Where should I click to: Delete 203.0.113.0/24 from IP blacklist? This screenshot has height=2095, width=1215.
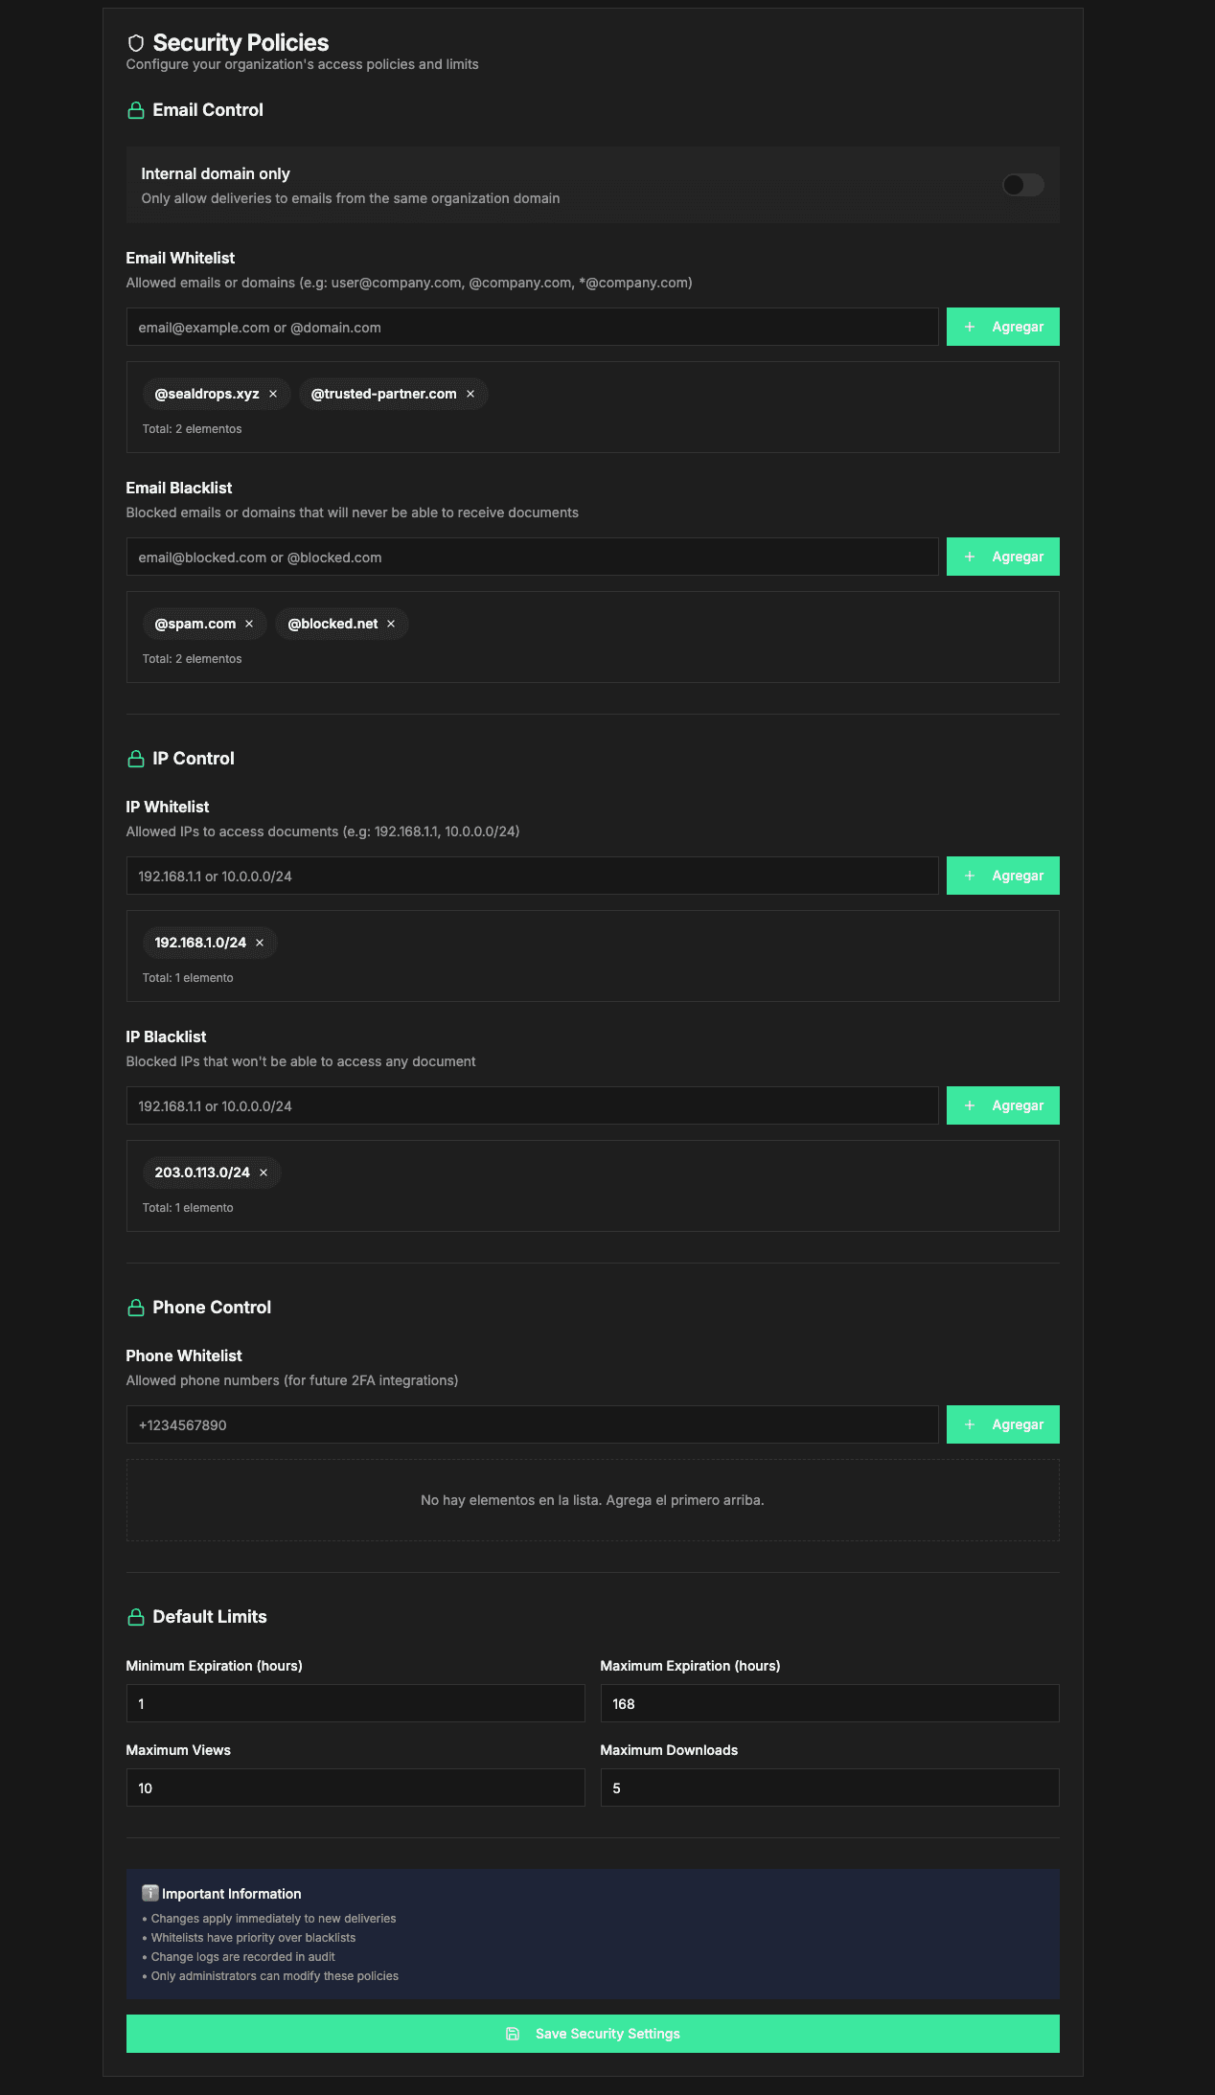tap(264, 1173)
